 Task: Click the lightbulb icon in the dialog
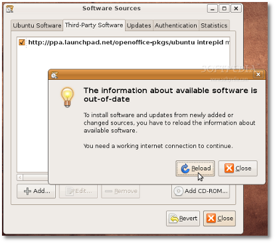click(x=67, y=98)
